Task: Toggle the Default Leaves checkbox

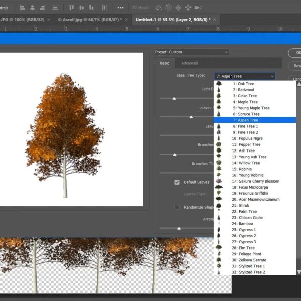Action: [x=177, y=182]
